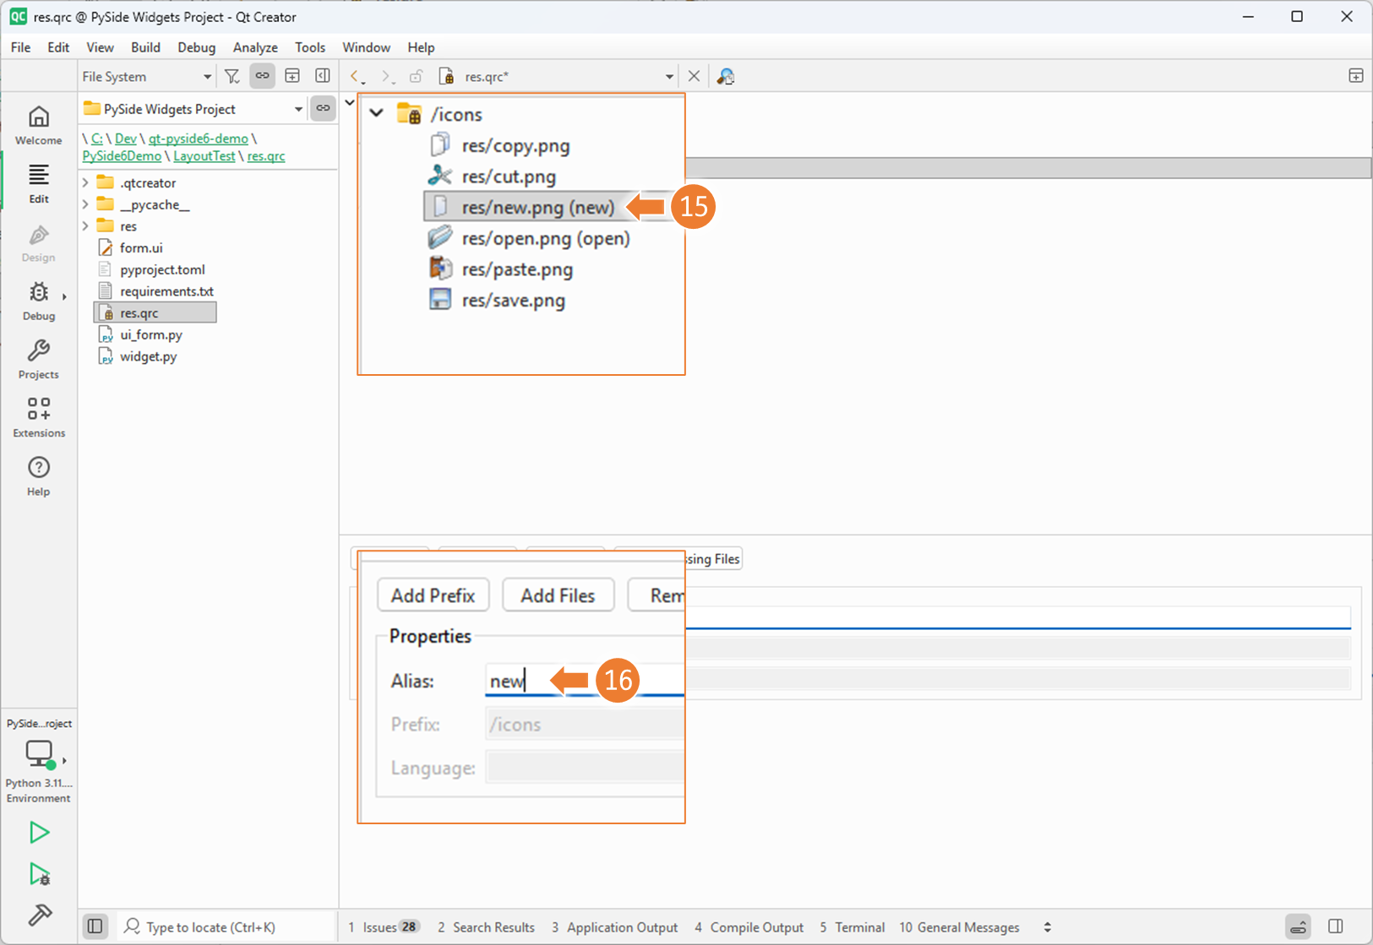Screen dimensions: 1373x945
Task: Open the Projects mode
Action: coord(39,359)
